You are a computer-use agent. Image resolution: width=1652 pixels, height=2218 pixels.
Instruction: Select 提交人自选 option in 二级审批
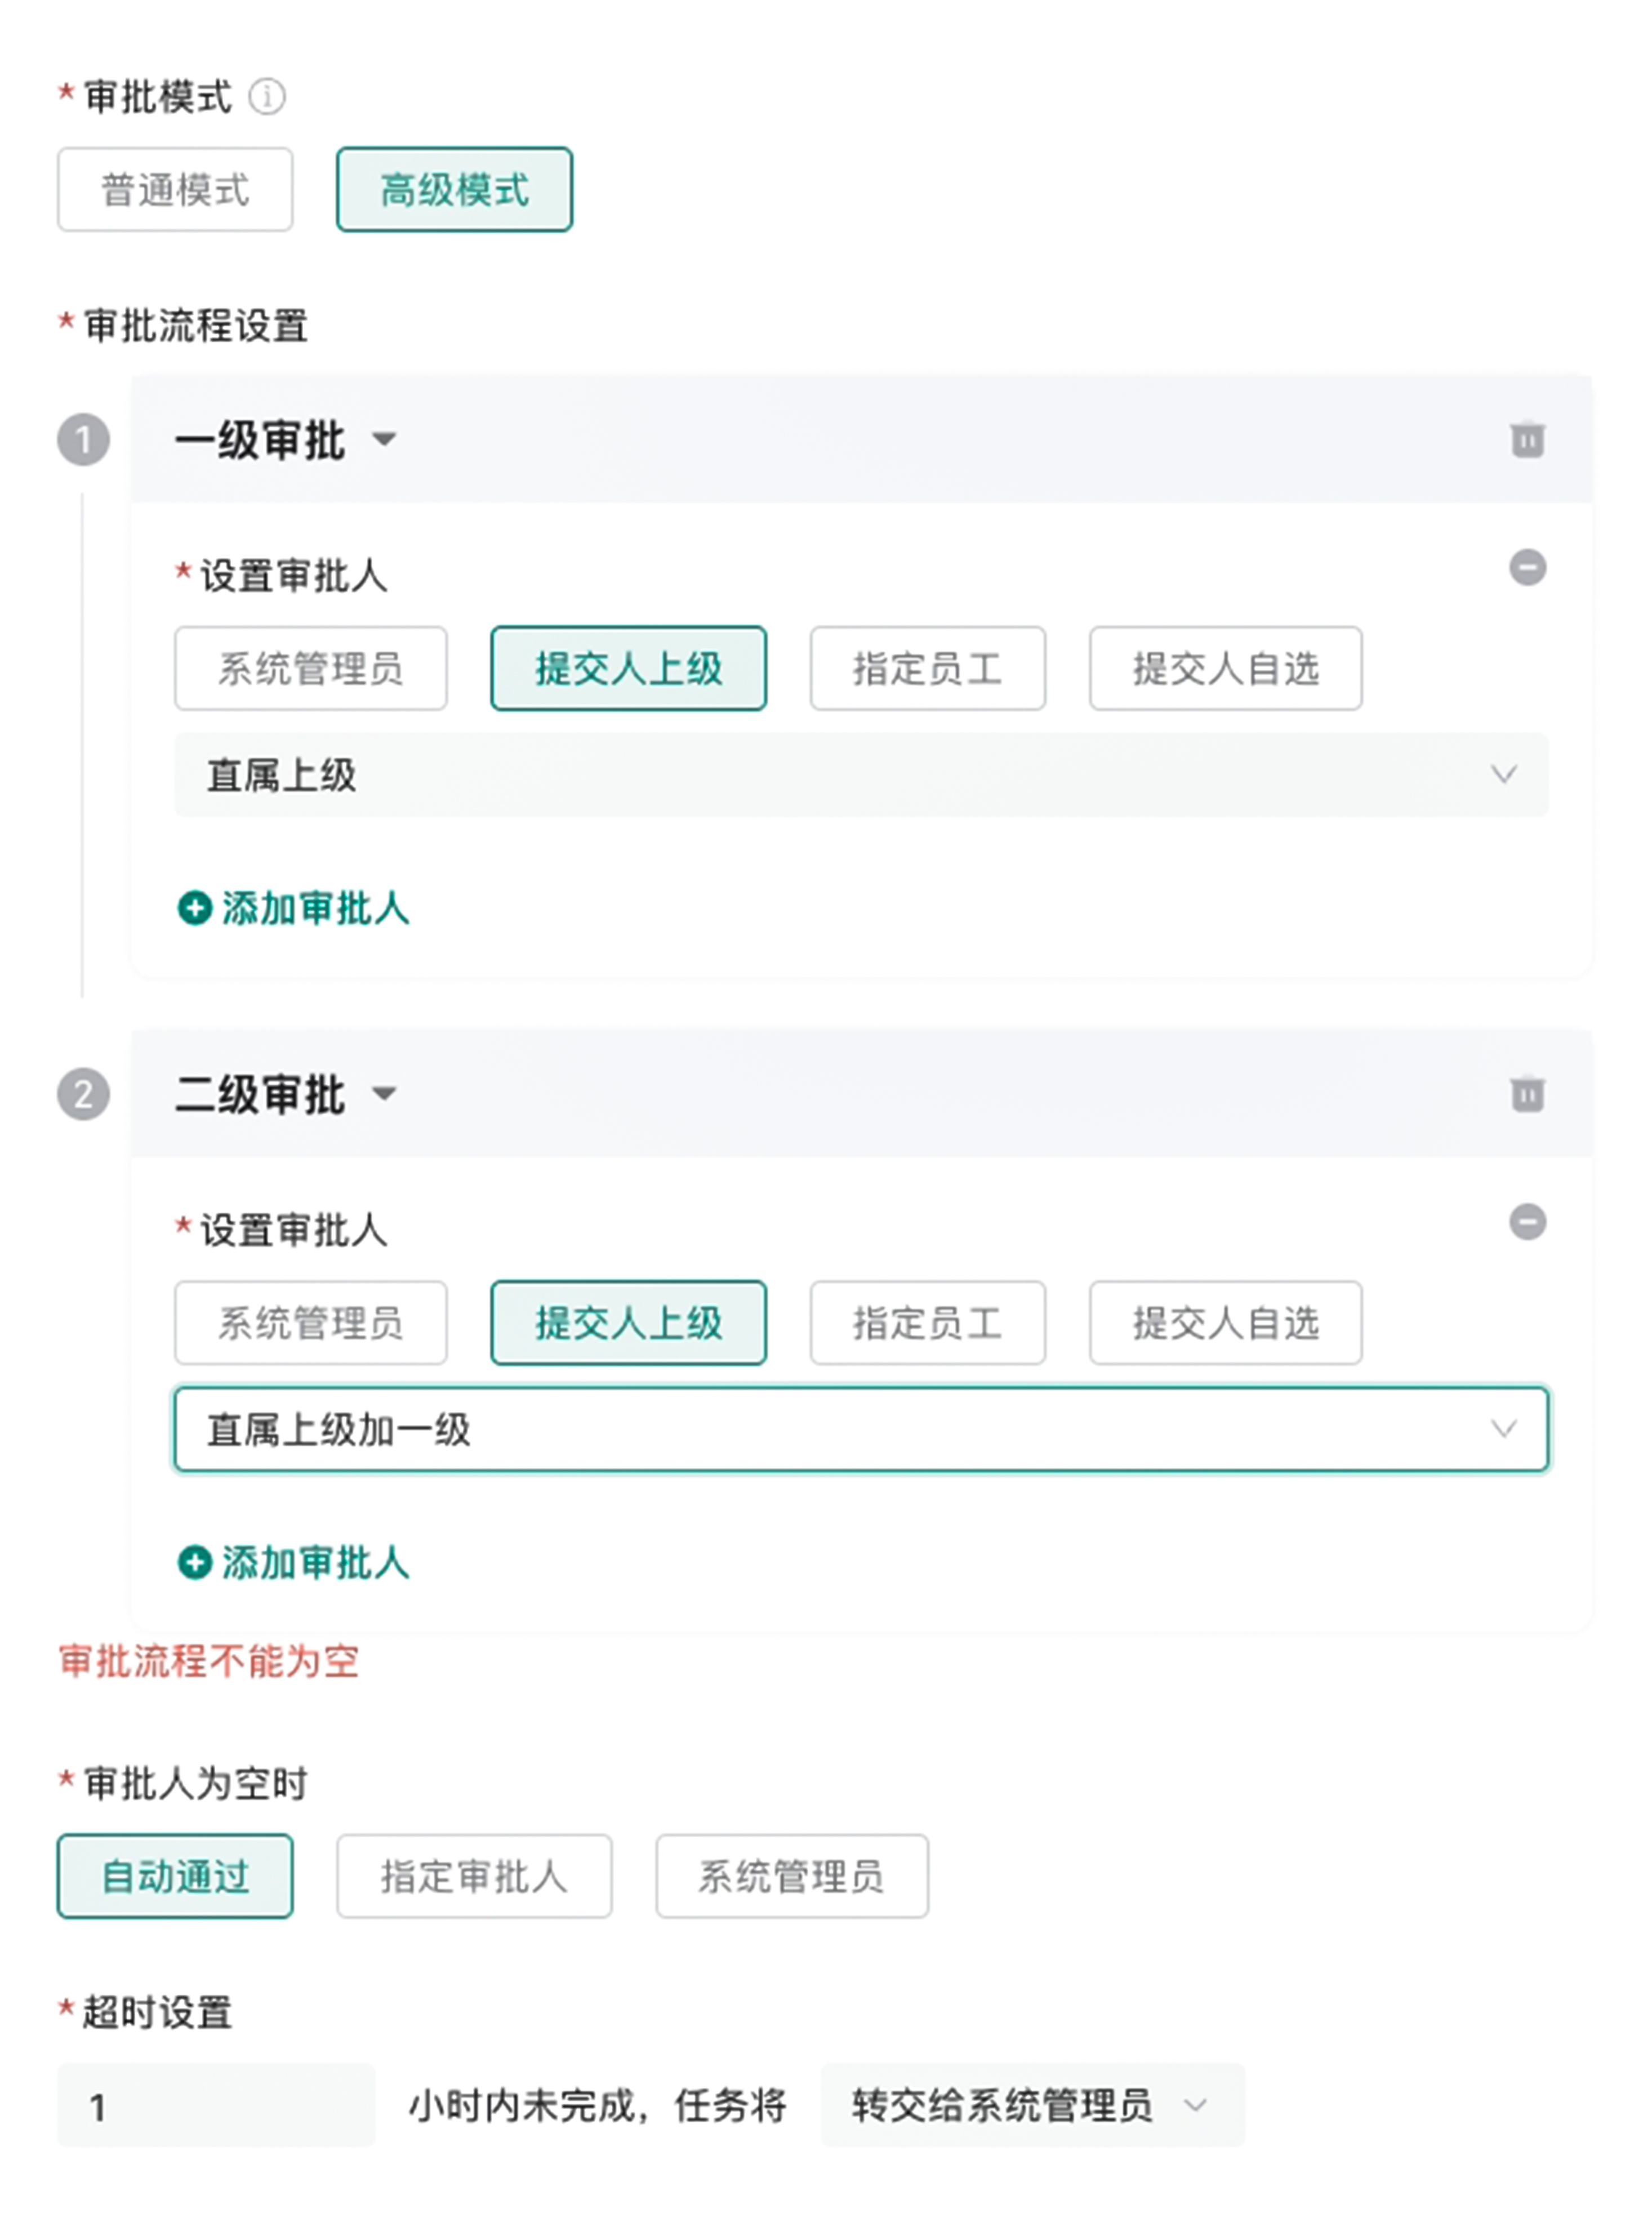click(1225, 1322)
